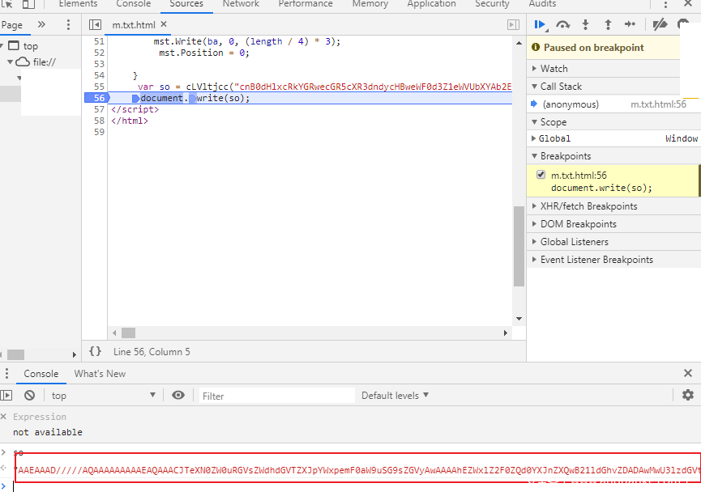Expand the Event Listener Breakpoints section
Screen dimensions: 701x496
(x=596, y=260)
